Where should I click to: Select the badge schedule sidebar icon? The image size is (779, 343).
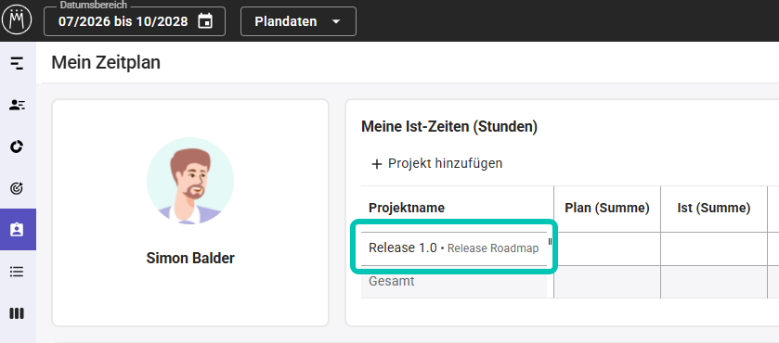coord(18,229)
